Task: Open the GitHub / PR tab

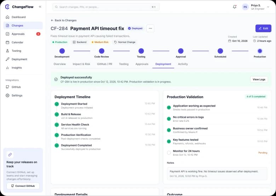Action: [x=104, y=64]
